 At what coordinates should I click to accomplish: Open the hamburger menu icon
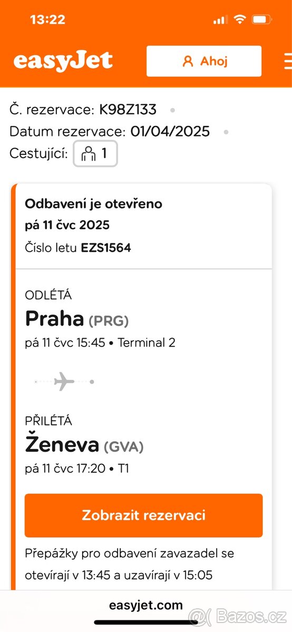tap(288, 61)
